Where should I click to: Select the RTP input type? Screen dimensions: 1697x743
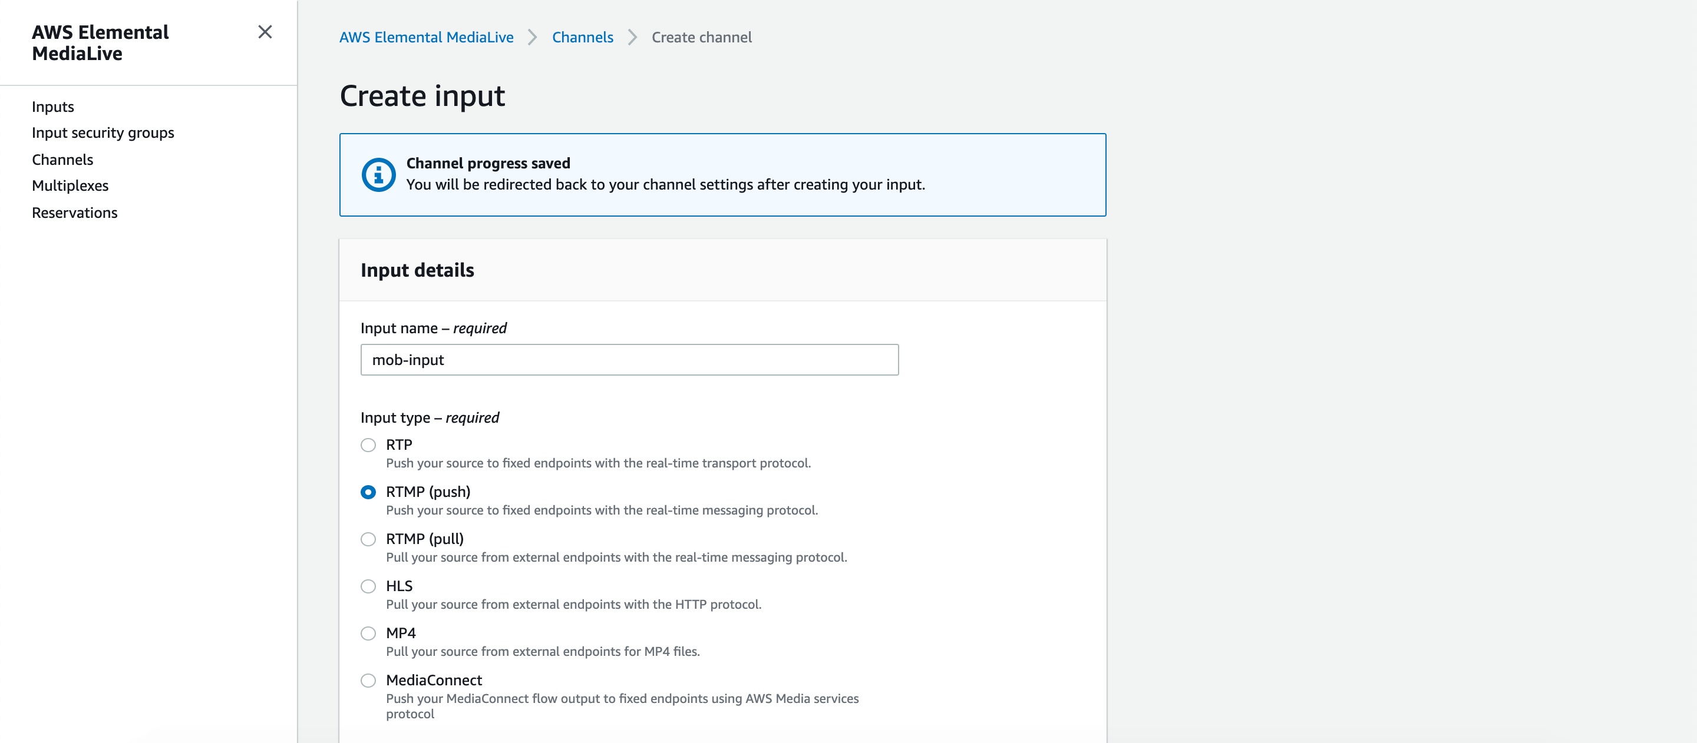coord(368,446)
